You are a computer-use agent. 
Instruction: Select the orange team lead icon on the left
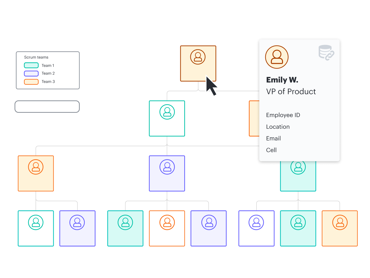[x=36, y=167]
